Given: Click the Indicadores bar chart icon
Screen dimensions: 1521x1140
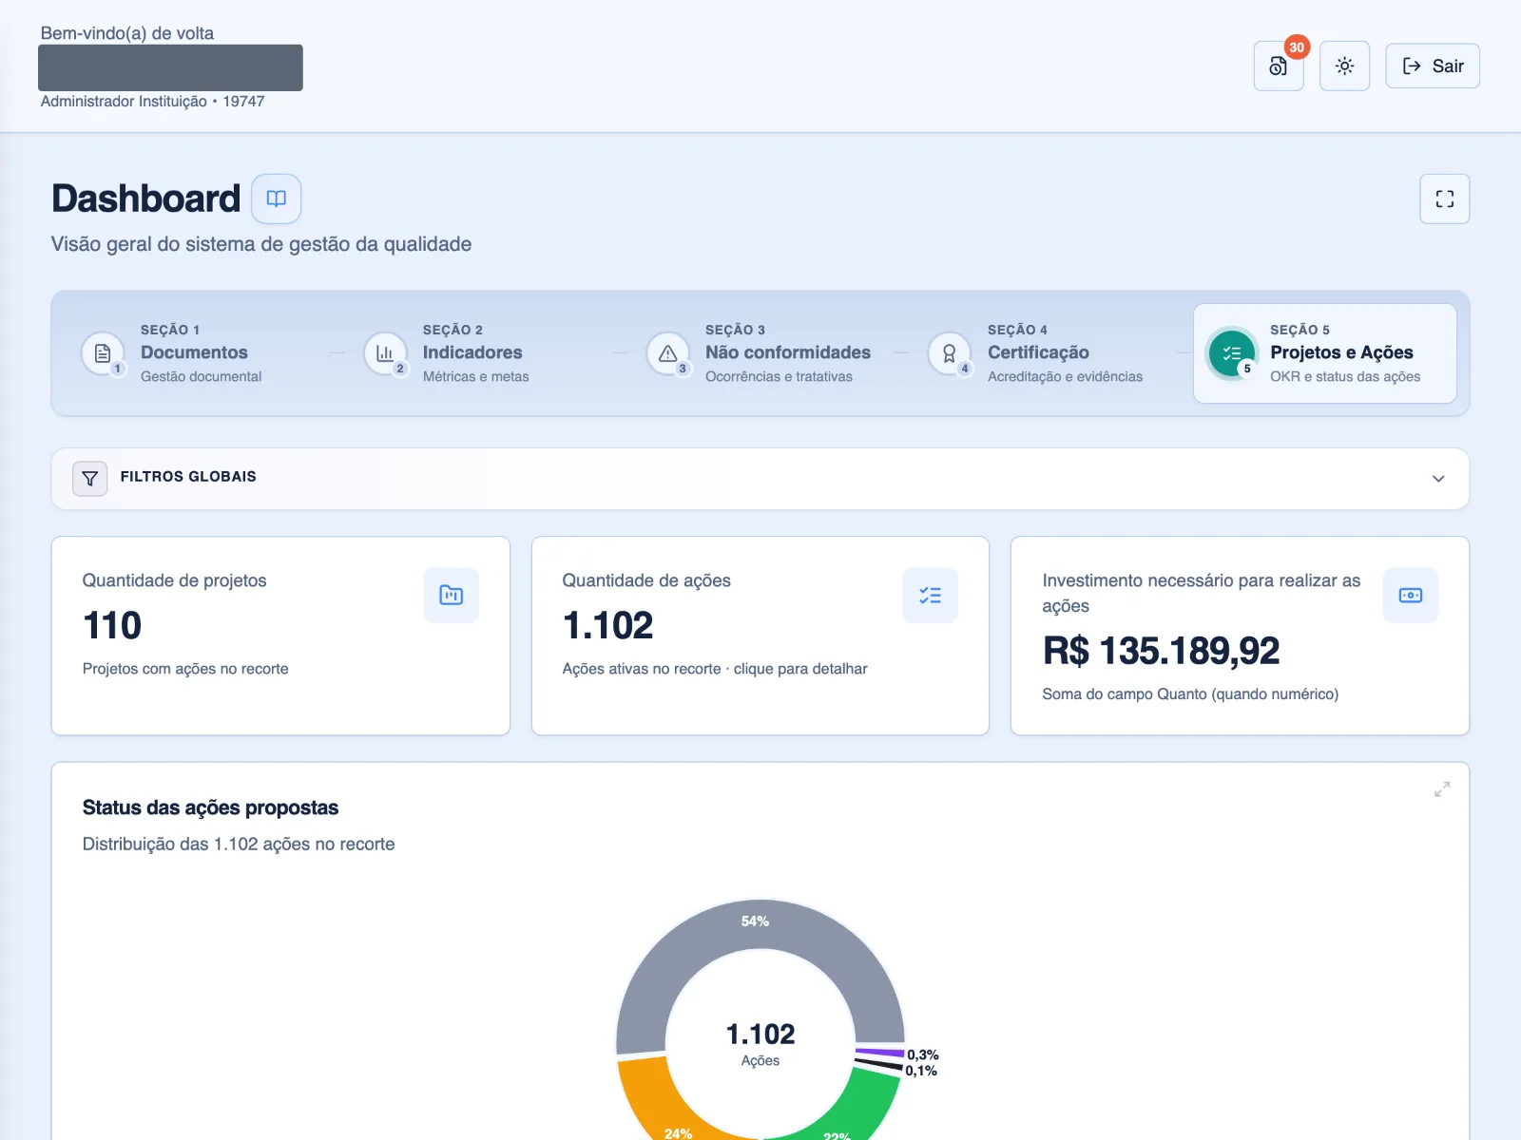Looking at the screenshot, I should tap(385, 353).
